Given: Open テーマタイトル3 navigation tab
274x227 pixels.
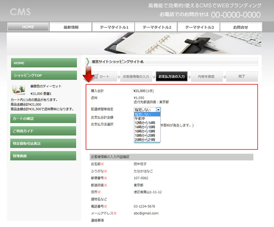Looking at the screenshot, I should click(199, 27).
